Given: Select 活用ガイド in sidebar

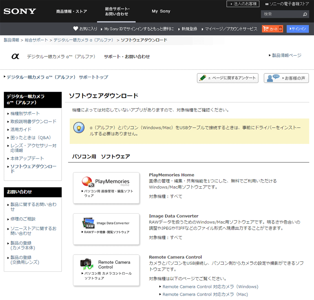Looking at the screenshot, I should tap(21, 129).
